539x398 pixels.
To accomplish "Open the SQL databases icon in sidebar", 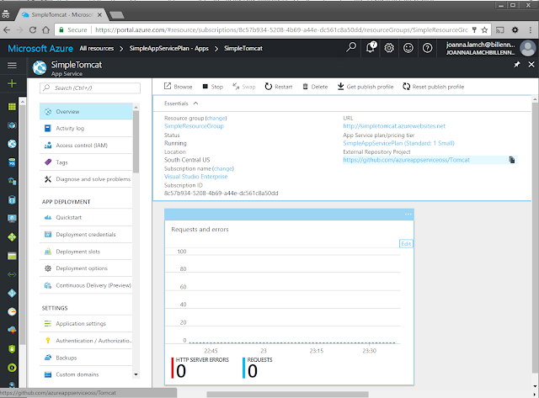I will pos(12,162).
